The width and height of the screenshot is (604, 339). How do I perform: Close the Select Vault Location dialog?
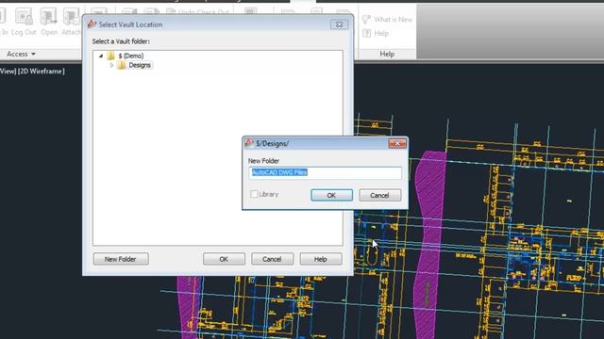point(339,24)
